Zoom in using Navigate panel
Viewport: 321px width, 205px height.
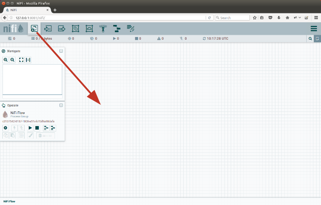pos(6,60)
